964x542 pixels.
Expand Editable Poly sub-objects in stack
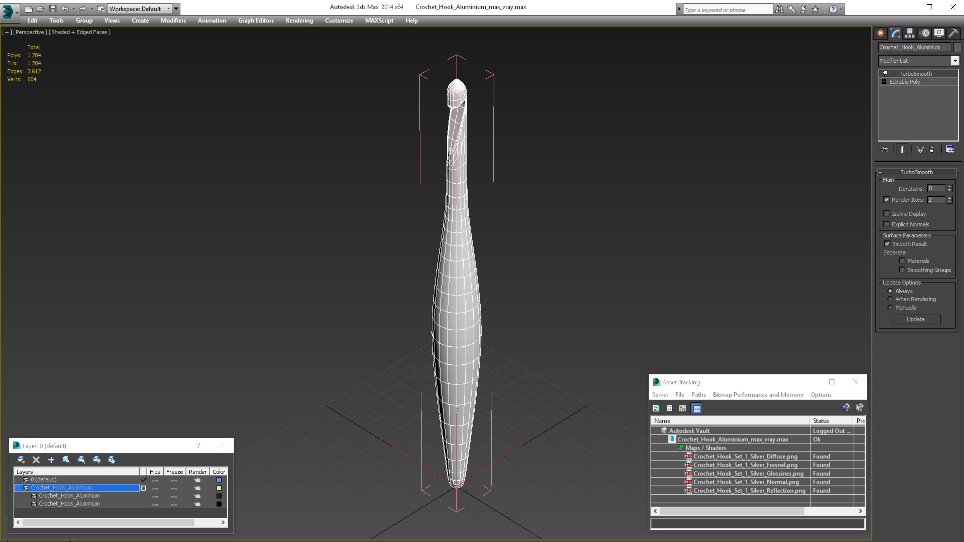tap(884, 82)
